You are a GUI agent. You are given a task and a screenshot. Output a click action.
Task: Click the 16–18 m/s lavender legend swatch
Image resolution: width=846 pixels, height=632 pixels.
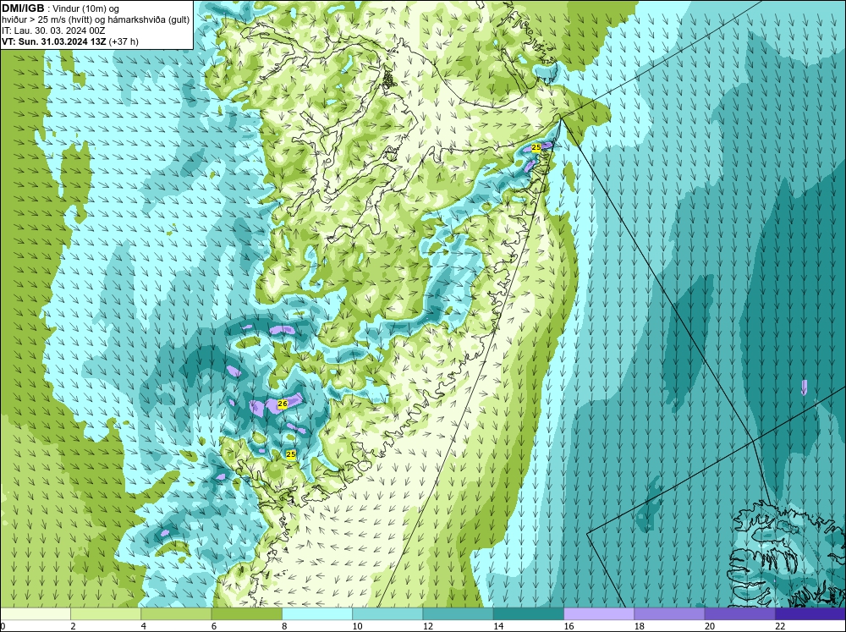(599, 614)
